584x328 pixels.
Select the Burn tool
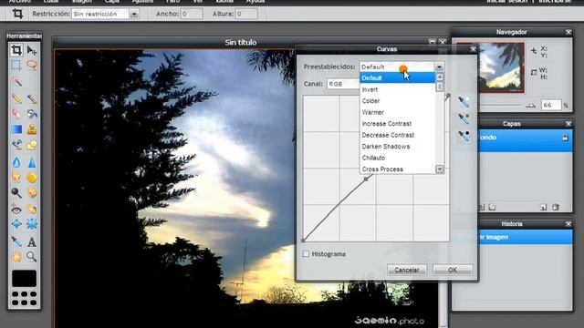[32, 192]
